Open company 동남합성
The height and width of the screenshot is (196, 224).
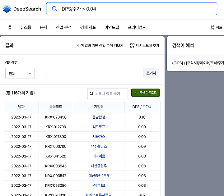coord(99,117)
